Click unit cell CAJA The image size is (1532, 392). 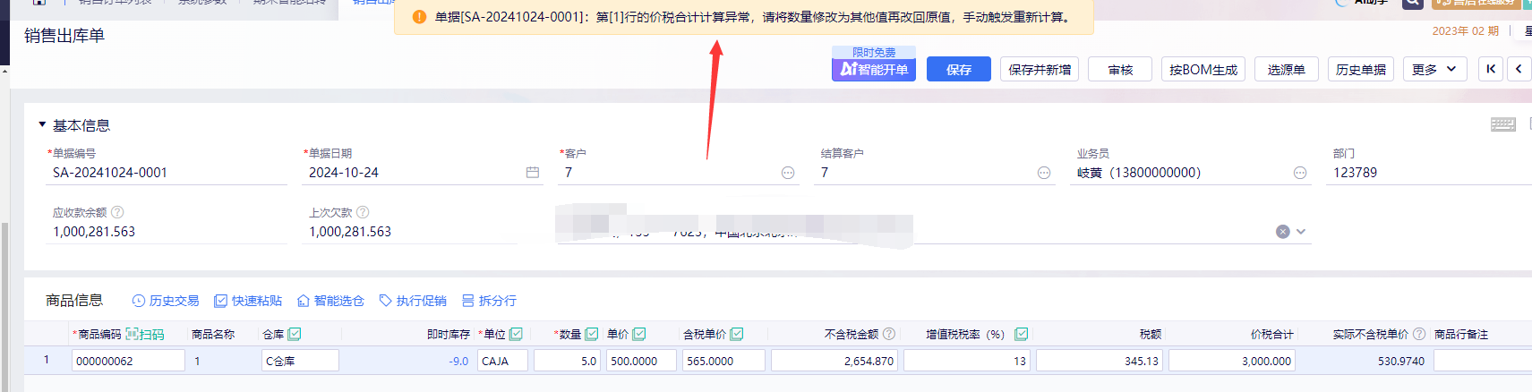point(502,361)
